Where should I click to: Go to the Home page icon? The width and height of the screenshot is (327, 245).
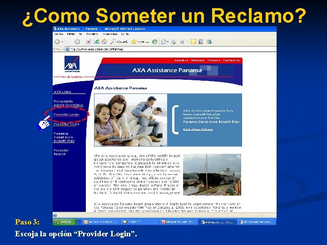(104, 42)
